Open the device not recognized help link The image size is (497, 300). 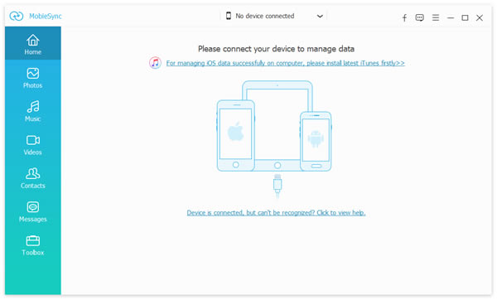[276, 213]
